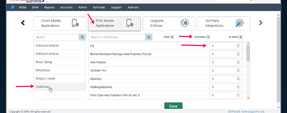Click search icon beside application search box
The image size is (287, 113).
(x=82, y=37)
